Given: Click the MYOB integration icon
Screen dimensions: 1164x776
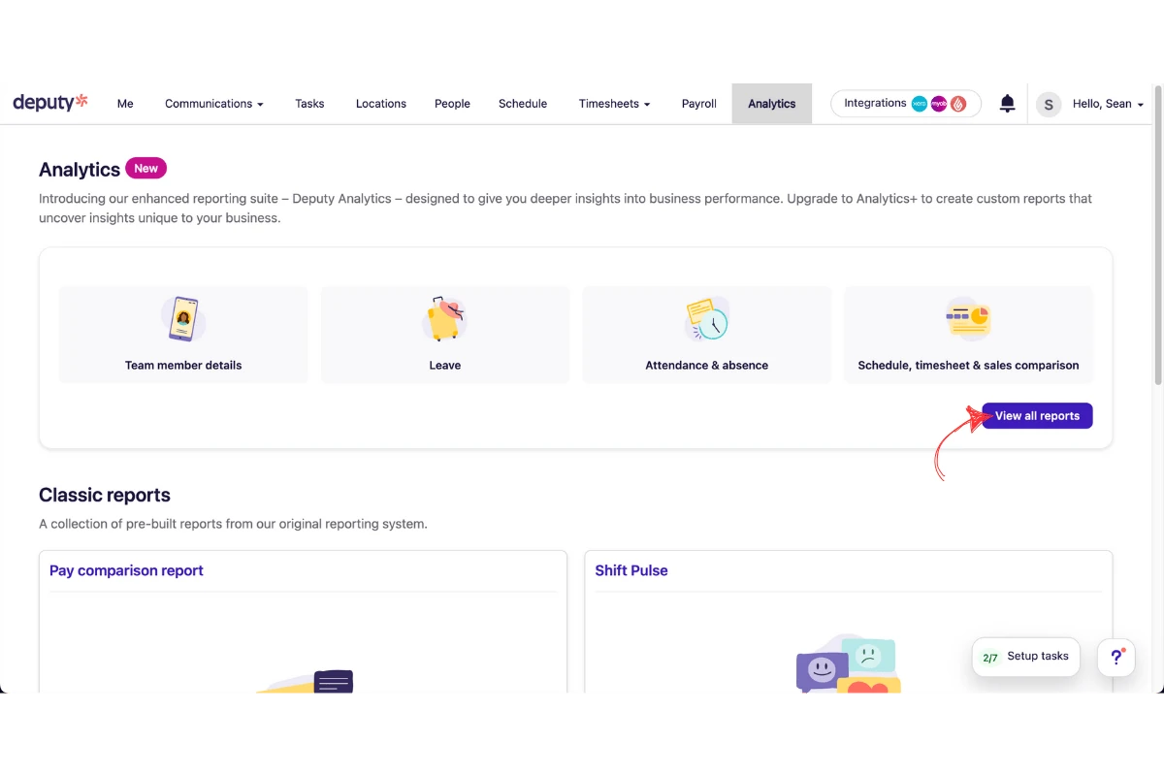Looking at the screenshot, I should click(x=939, y=104).
